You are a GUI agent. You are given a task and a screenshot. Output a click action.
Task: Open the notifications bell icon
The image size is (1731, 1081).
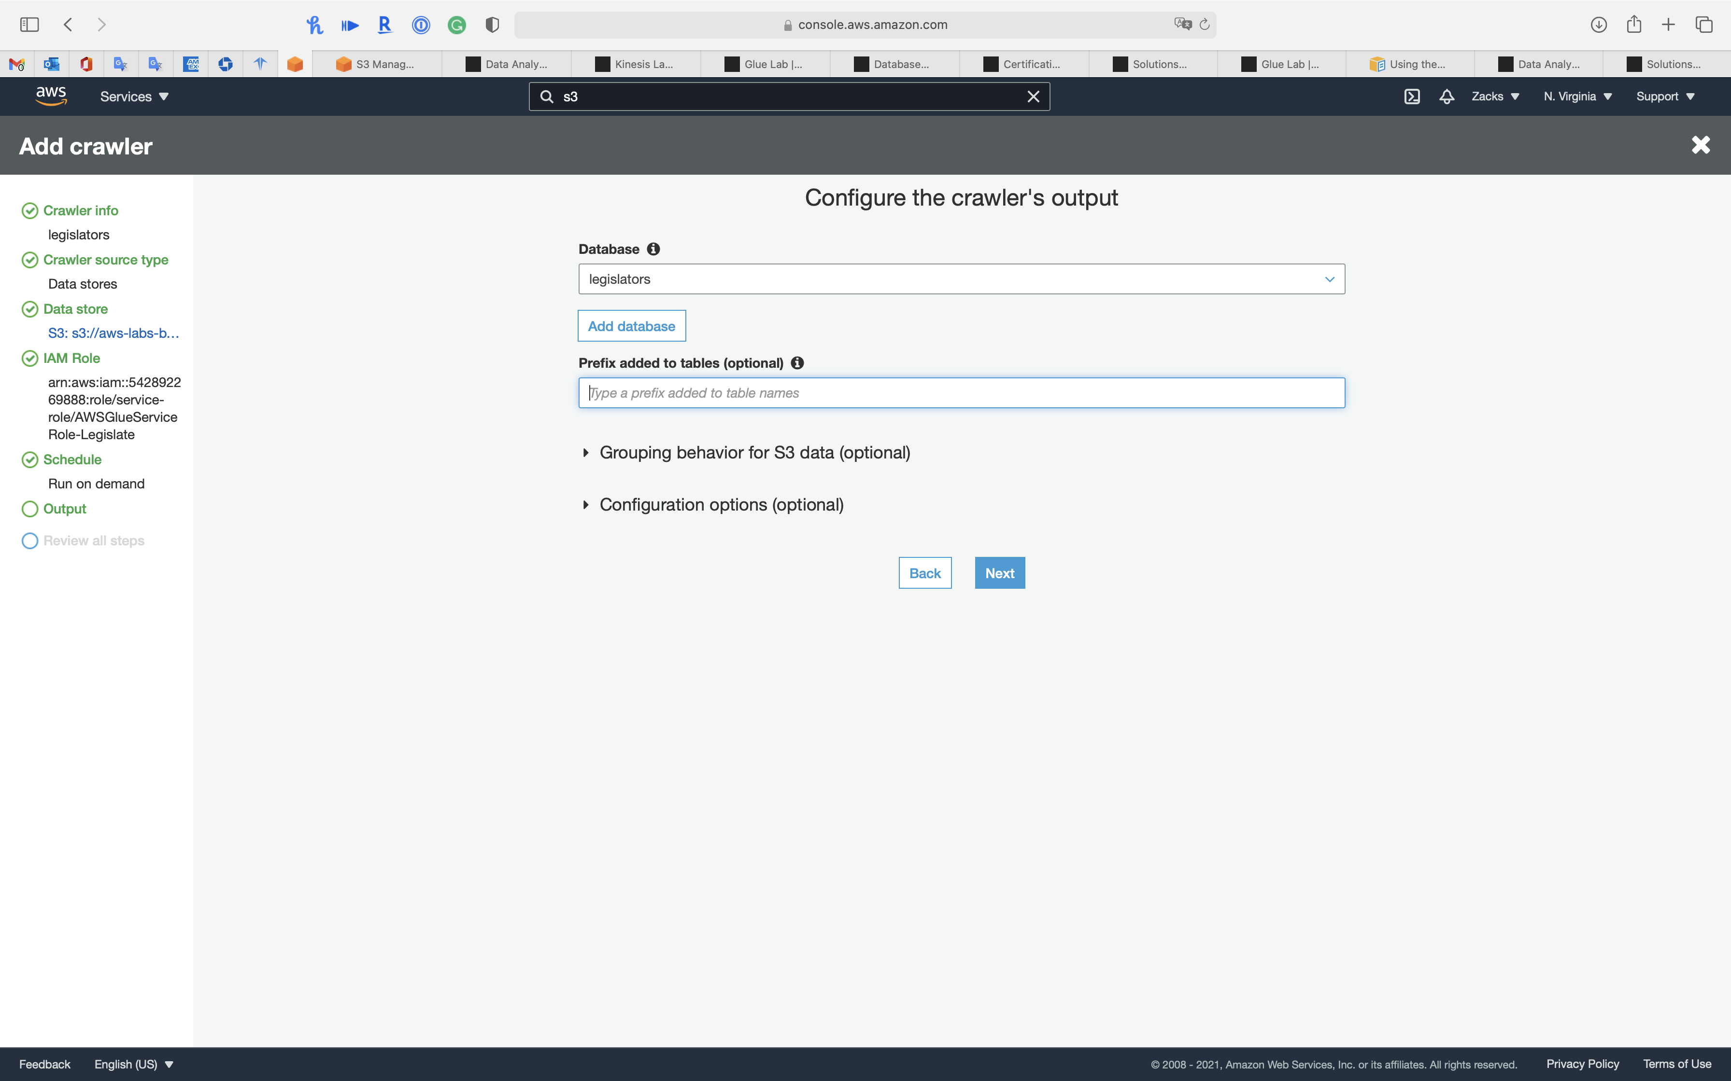pos(1447,97)
